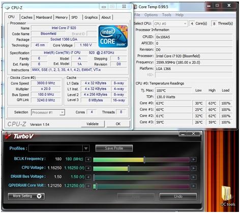The height and width of the screenshot is (214, 241).
Task: Click the Level 3 cache 8 MBytes value
Action: tap(96, 100)
